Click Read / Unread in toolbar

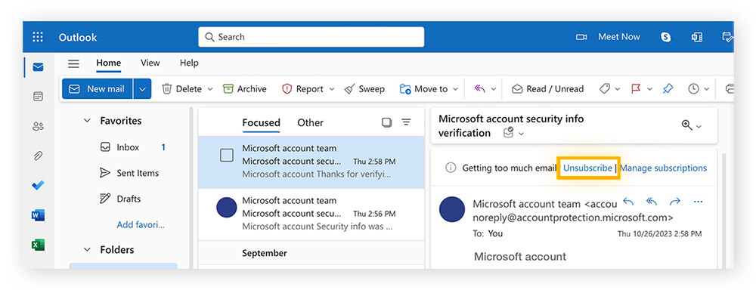tap(547, 89)
